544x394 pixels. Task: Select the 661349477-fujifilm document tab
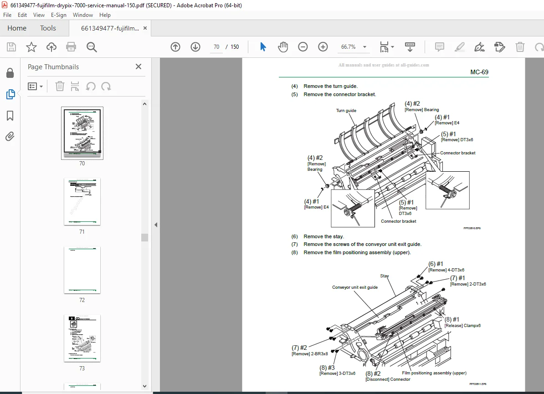click(x=110, y=28)
